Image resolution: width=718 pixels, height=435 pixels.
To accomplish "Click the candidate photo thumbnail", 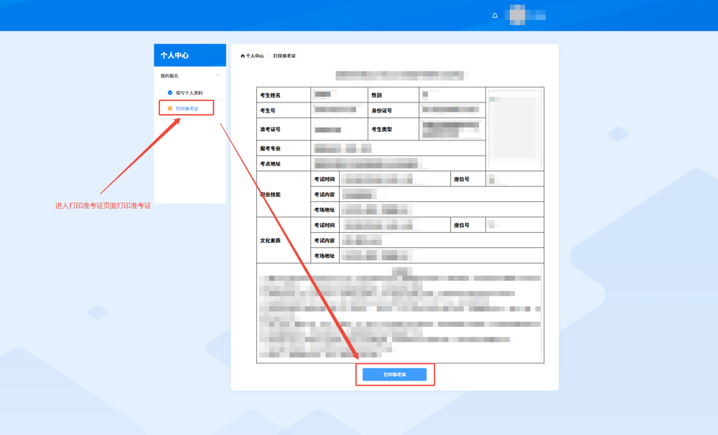I will tap(515, 128).
